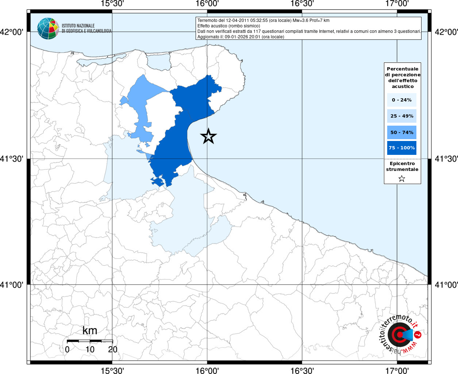Image resolution: width=458 pixels, height=374 pixels.
Task: Click the Istituto Nazionale di Geofisica text
Action: [x=86, y=28]
